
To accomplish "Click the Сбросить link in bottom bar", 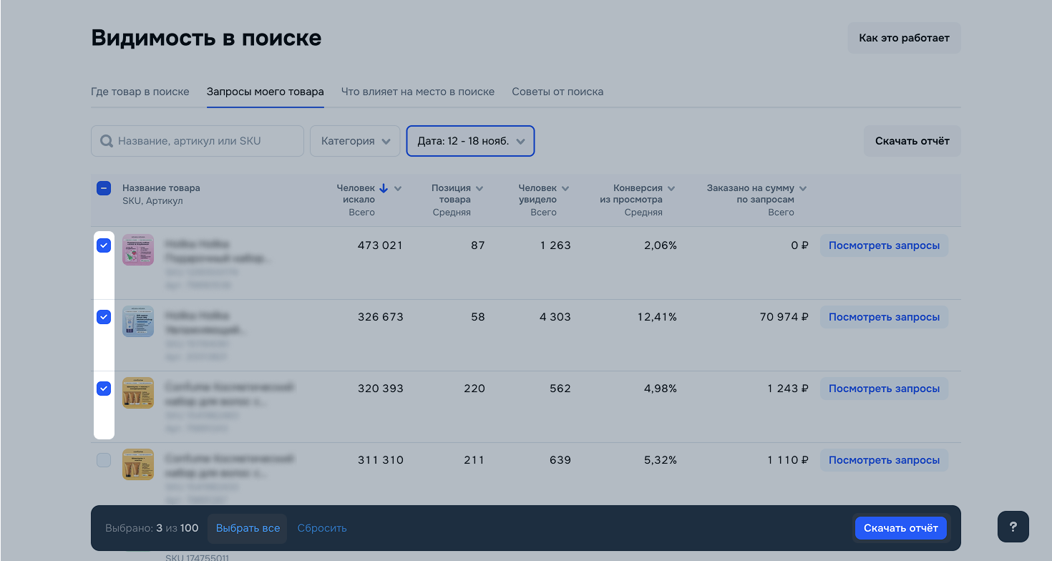I will [x=322, y=528].
